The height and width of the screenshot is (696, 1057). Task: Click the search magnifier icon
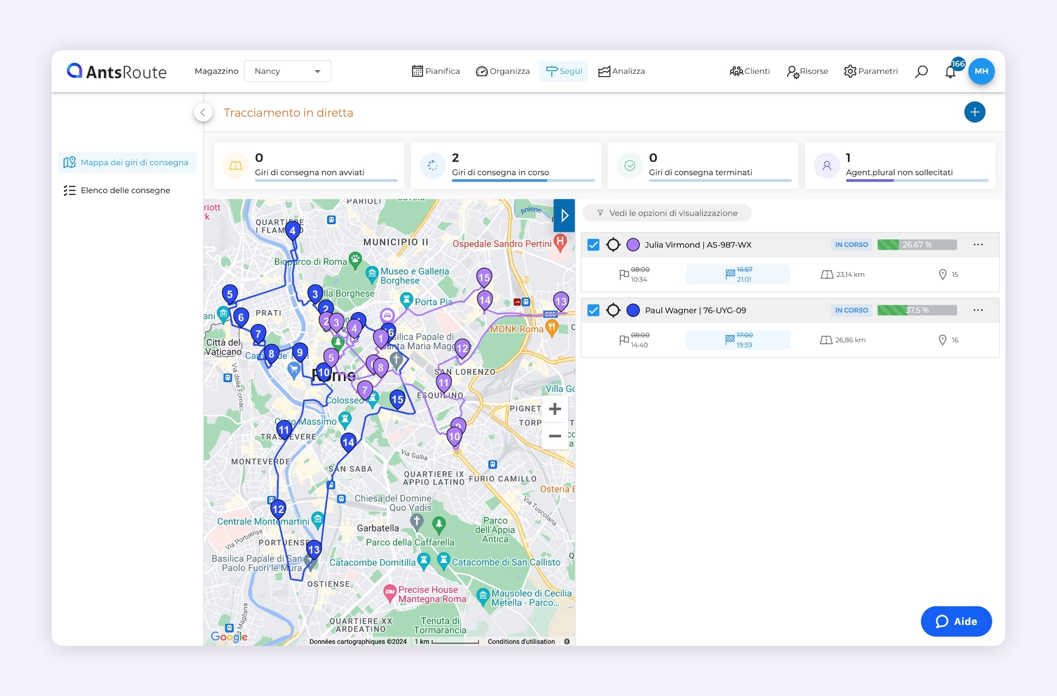pyautogui.click(x=921, y=72)
